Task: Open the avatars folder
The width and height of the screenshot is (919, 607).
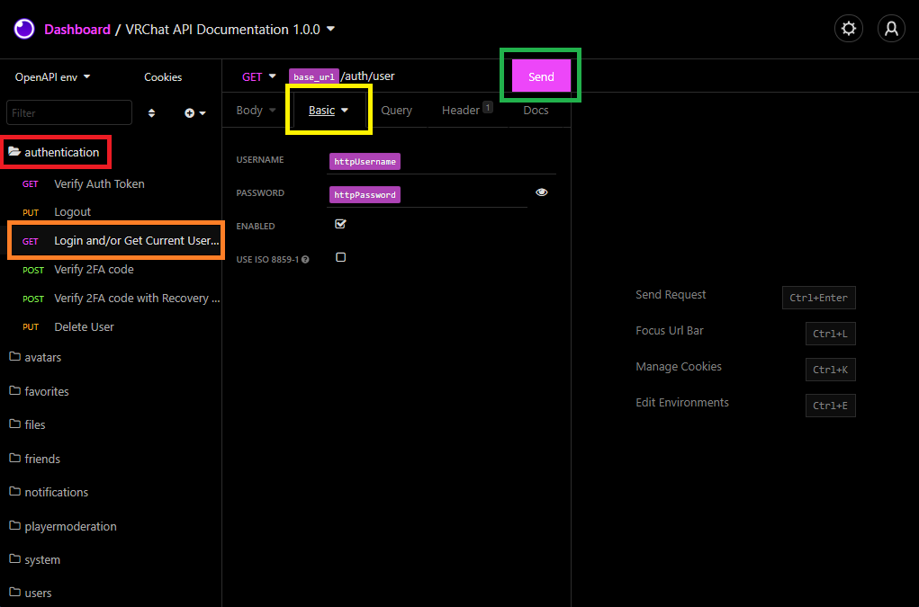Action: [x=42, y=357]
